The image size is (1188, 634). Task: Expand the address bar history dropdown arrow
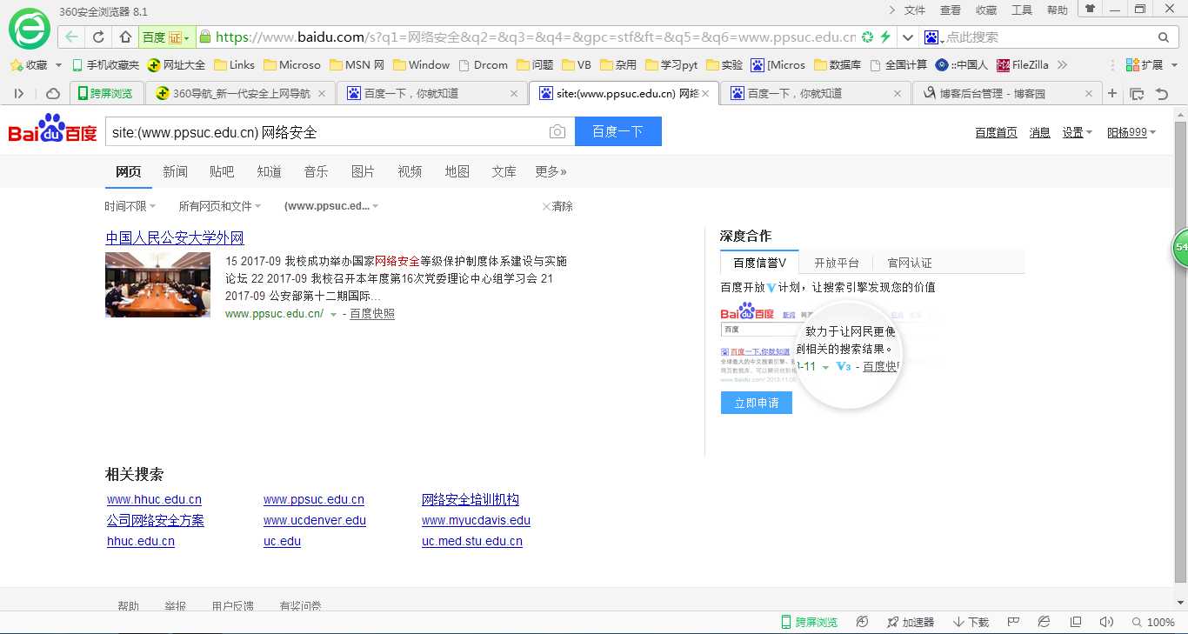pyautogui.click(x=908, y=37)
